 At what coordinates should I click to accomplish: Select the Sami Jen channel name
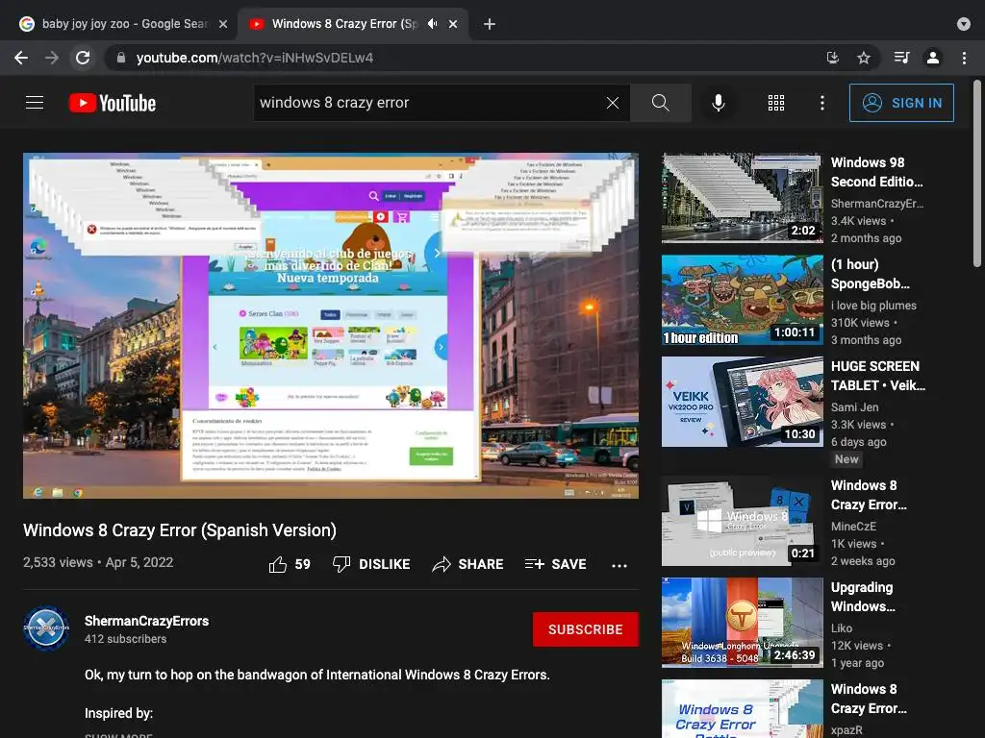pyautogui.click(x=854, y=407)
